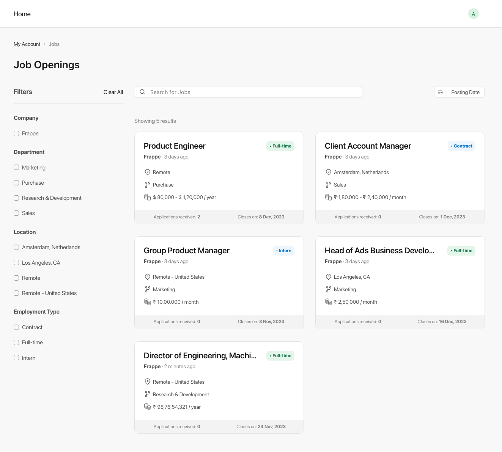Screen dimensions: 502x452
Task: Navigate to My Account breadcrumb
Action: click(27, 44)
